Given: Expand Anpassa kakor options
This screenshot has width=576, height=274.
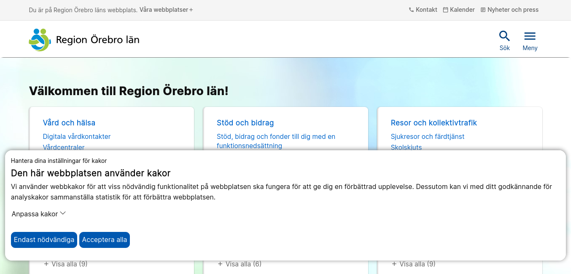Looking at the screenshot, I should (39, 214).
